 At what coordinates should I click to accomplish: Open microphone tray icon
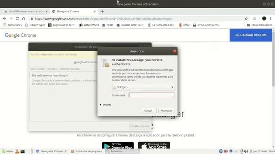(241, 151)
